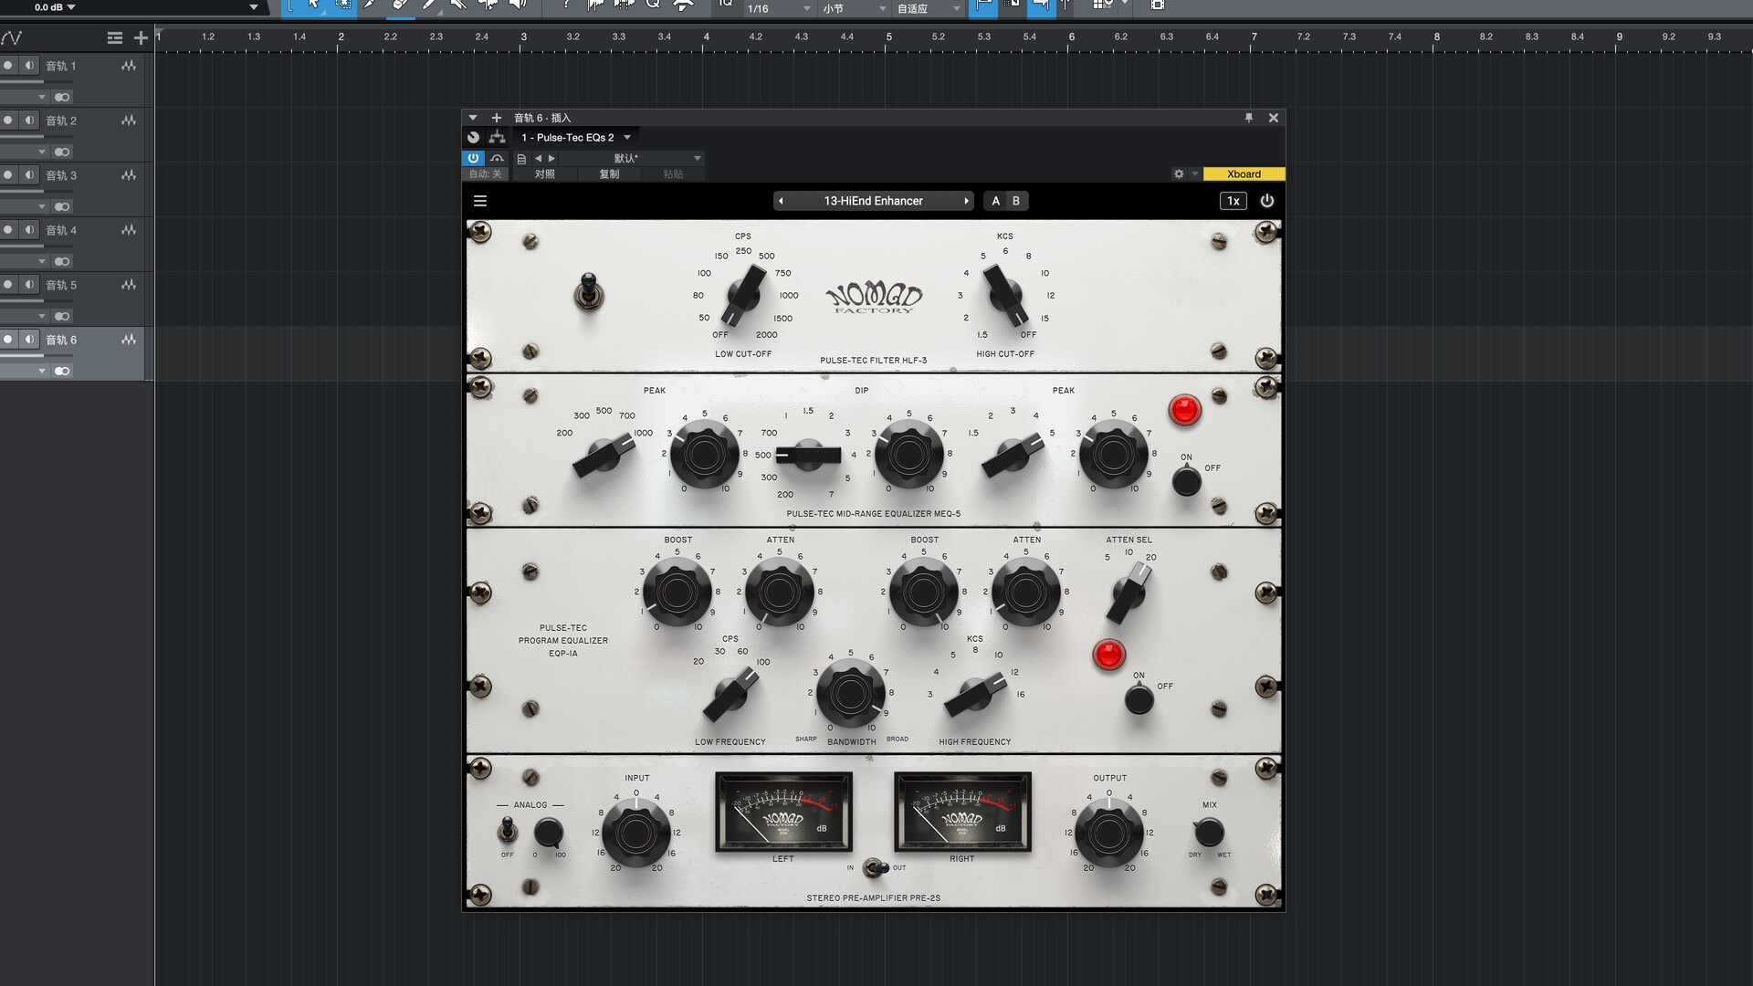Click the next arrow next to the 默认 preset
This screenshot has width=1753, height=986.
pos(551,159)
